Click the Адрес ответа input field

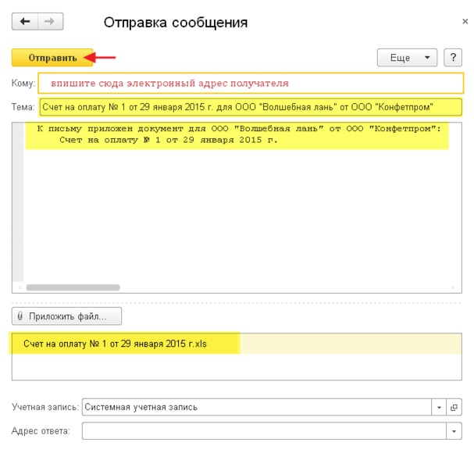[x=264, y=431]
